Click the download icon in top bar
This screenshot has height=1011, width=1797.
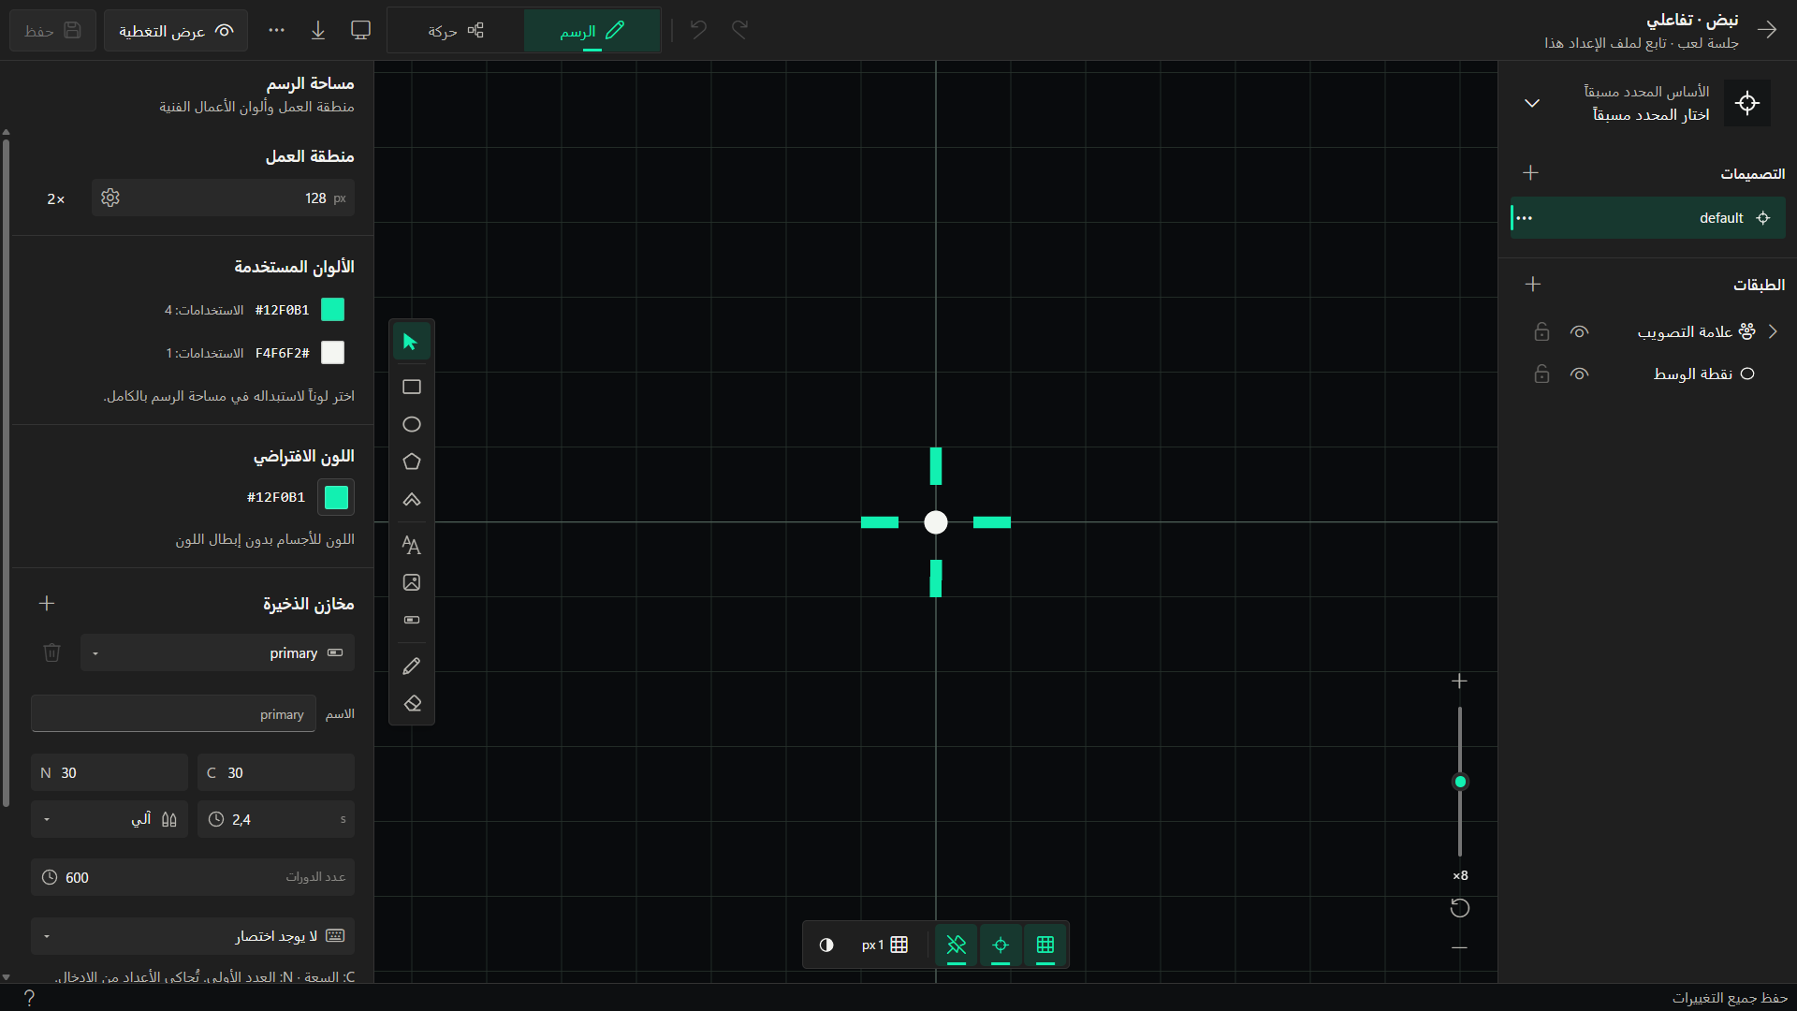click(318, 30)
